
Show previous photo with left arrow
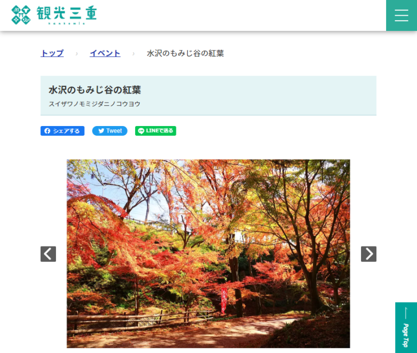click(x=48, y=254)
